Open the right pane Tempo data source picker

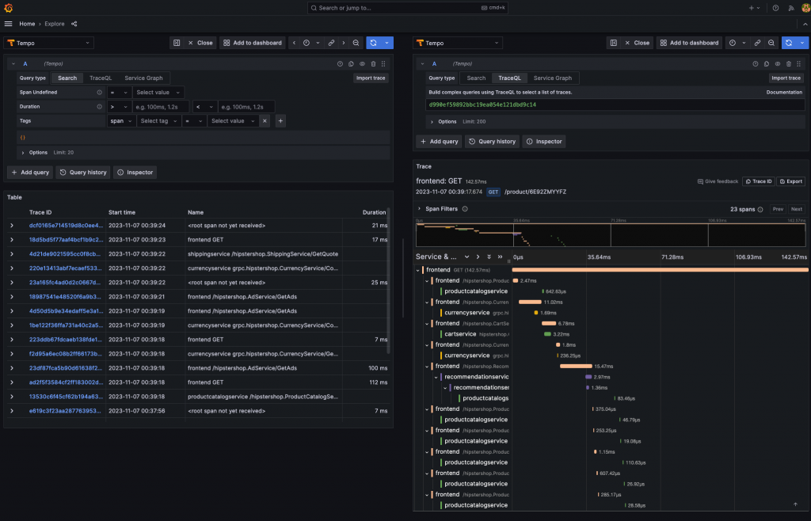point(458,43)
